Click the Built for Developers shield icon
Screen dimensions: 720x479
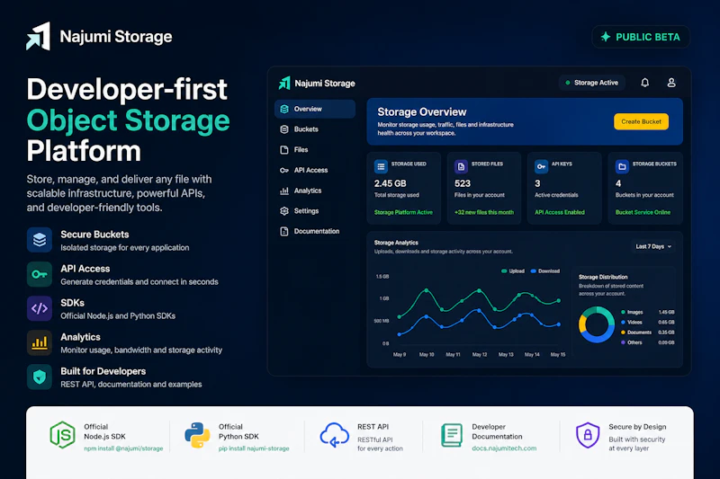(x=40, y=377)
